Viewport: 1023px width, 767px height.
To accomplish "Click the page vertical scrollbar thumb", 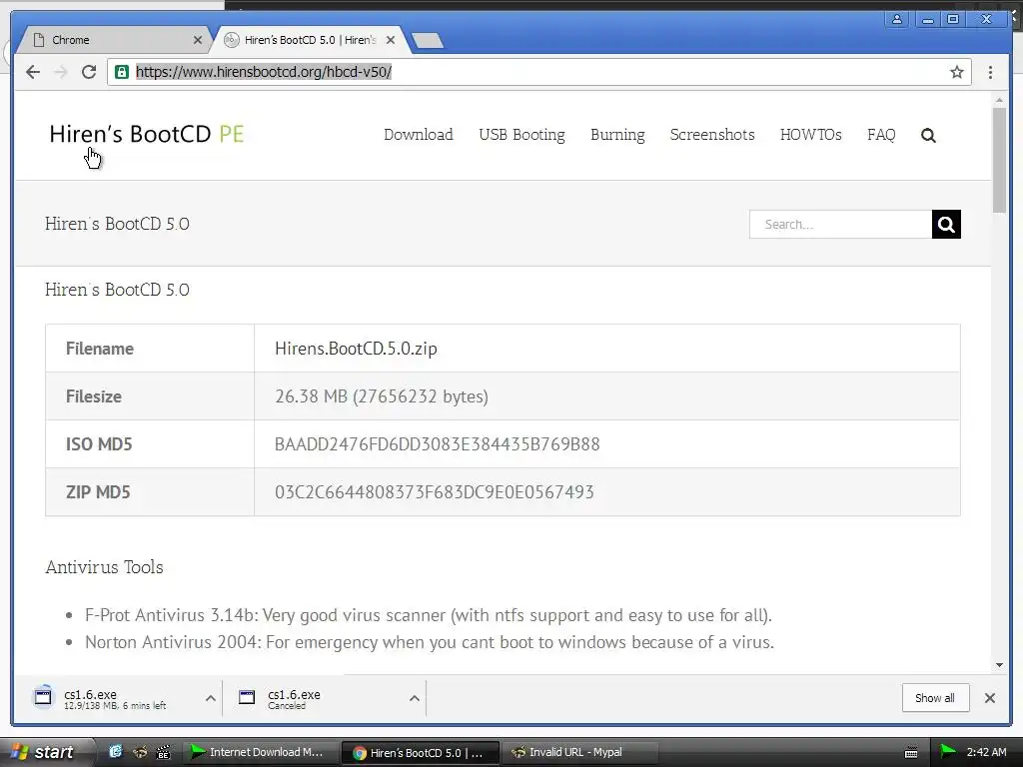I will 999,160.
